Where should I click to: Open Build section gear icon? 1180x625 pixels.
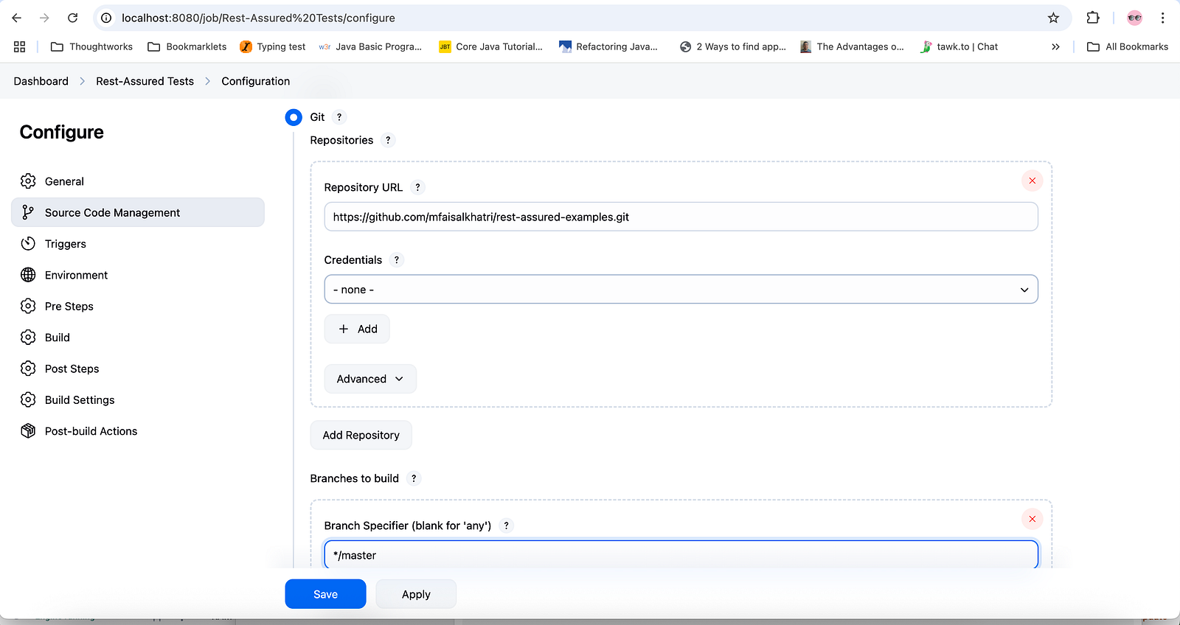28,338
